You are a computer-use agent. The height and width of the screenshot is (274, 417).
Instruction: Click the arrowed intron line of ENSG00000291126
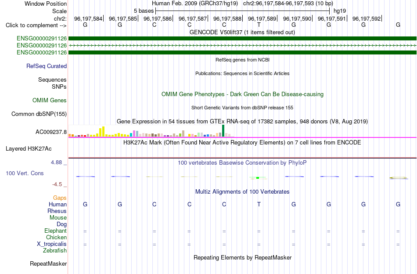pos(242,46)
